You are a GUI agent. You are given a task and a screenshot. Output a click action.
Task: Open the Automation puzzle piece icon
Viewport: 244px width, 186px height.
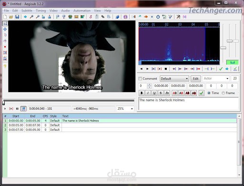click(x=117, y=17)
